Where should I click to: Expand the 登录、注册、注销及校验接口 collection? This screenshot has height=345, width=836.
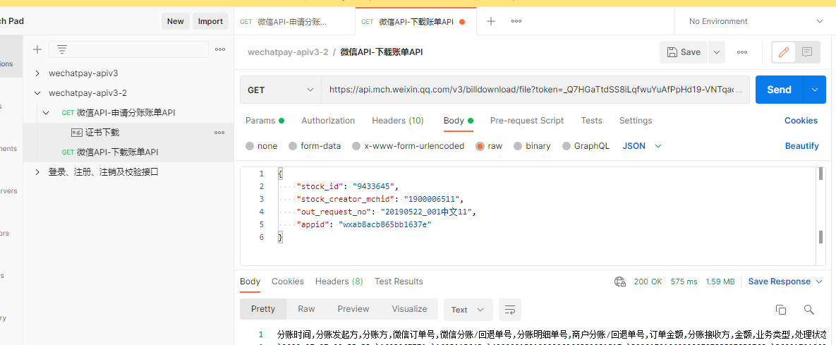tap(37, 171)
